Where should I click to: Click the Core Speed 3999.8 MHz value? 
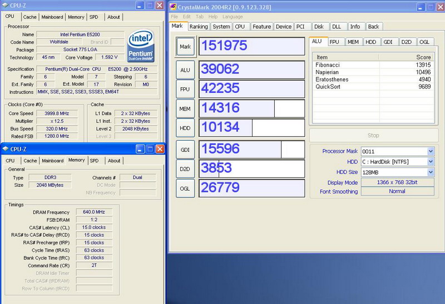pyautogui.click(x=57, y=113)
